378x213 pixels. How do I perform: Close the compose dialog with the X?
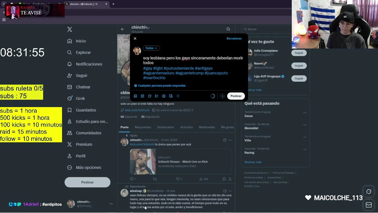click(135, 38)
